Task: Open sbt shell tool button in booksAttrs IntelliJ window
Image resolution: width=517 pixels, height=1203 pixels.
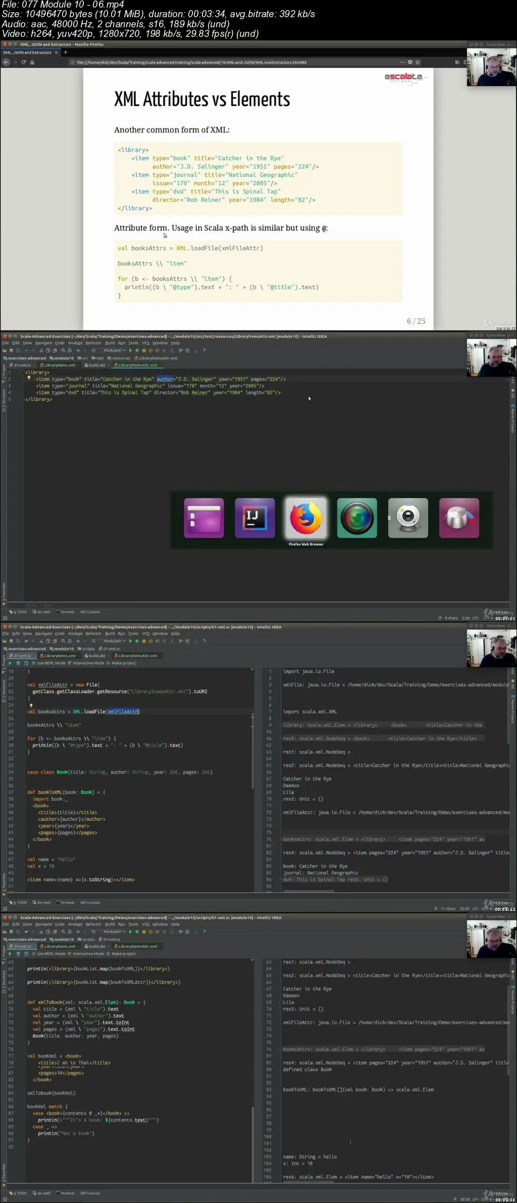Action: 41,902
